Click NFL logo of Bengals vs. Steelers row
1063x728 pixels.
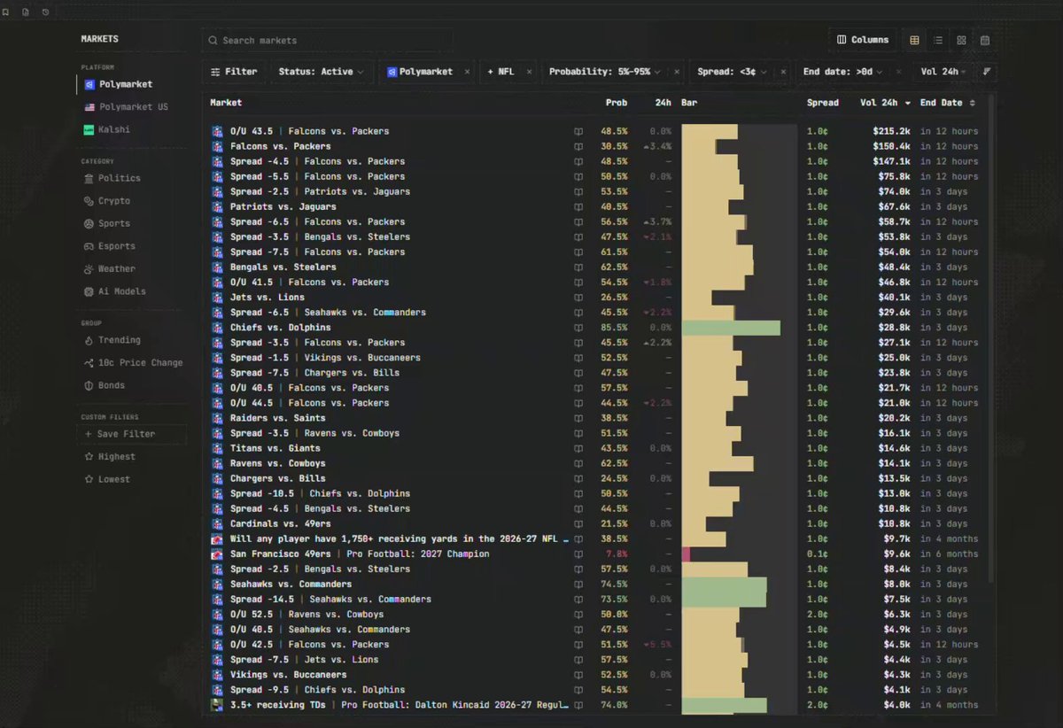click(x=217, y=267)
